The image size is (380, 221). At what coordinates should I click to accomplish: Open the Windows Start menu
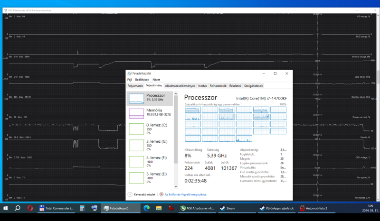point(5,208)
